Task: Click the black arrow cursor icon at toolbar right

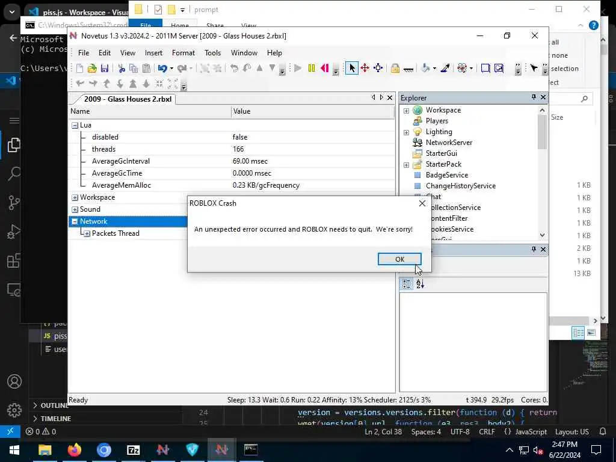Action: point(534,69)
